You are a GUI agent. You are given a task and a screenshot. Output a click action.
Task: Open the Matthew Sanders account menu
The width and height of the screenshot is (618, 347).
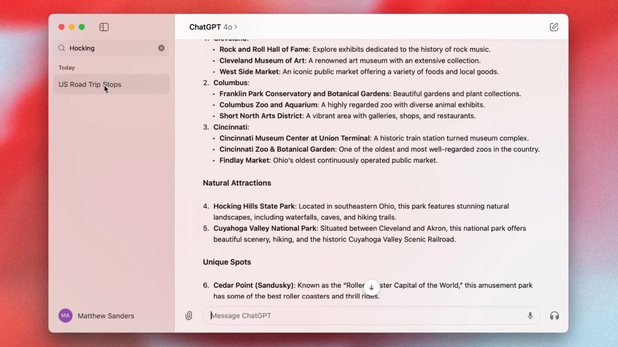(106, 316)
